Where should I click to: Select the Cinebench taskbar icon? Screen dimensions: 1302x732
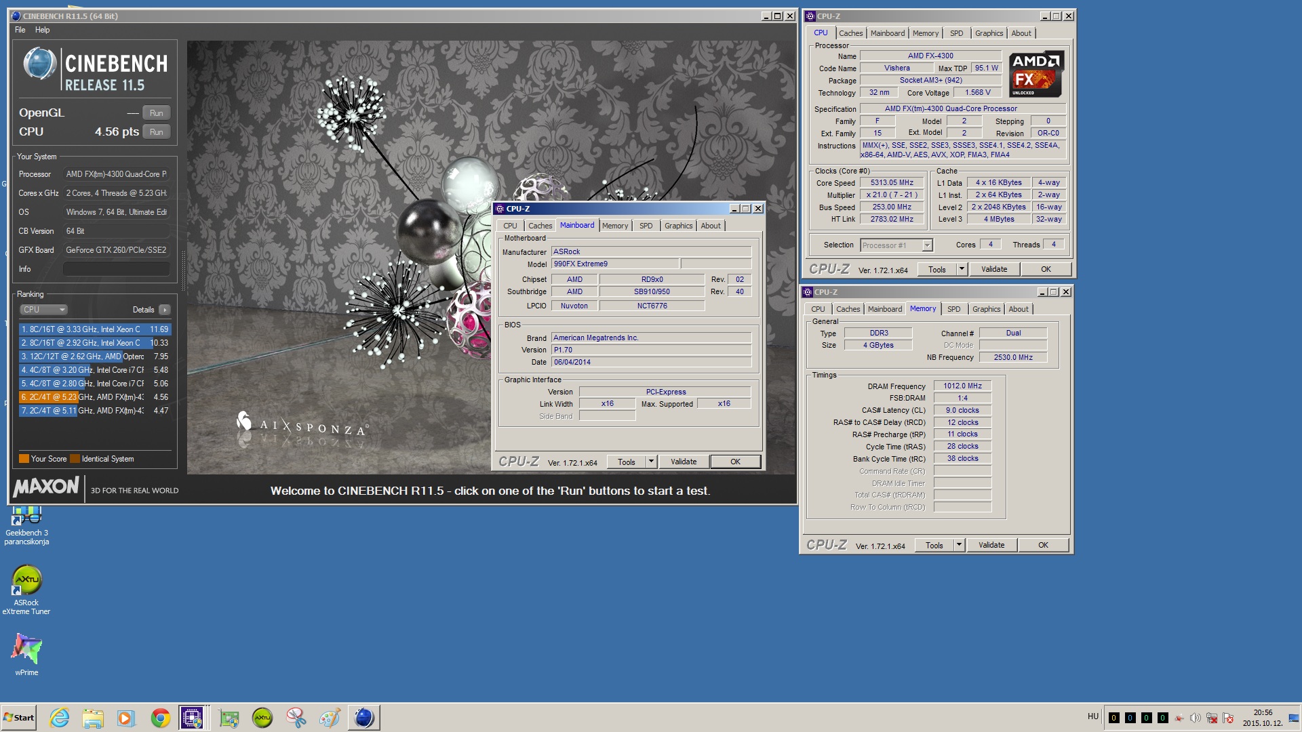[364, 718]
